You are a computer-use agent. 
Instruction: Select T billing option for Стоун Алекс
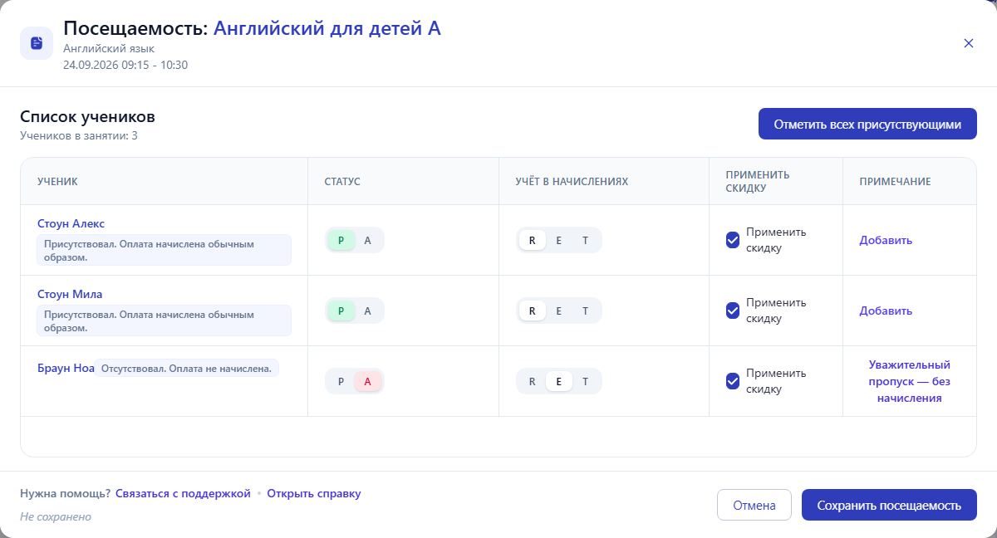[585, 240]
